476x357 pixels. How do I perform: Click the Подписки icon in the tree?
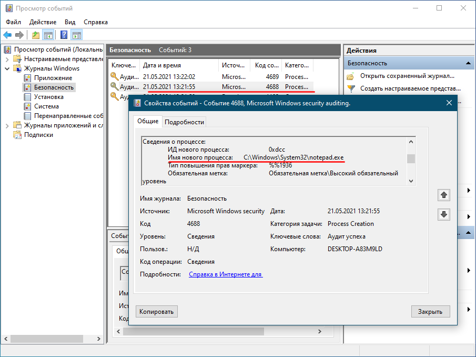click(x=17, y=135)
